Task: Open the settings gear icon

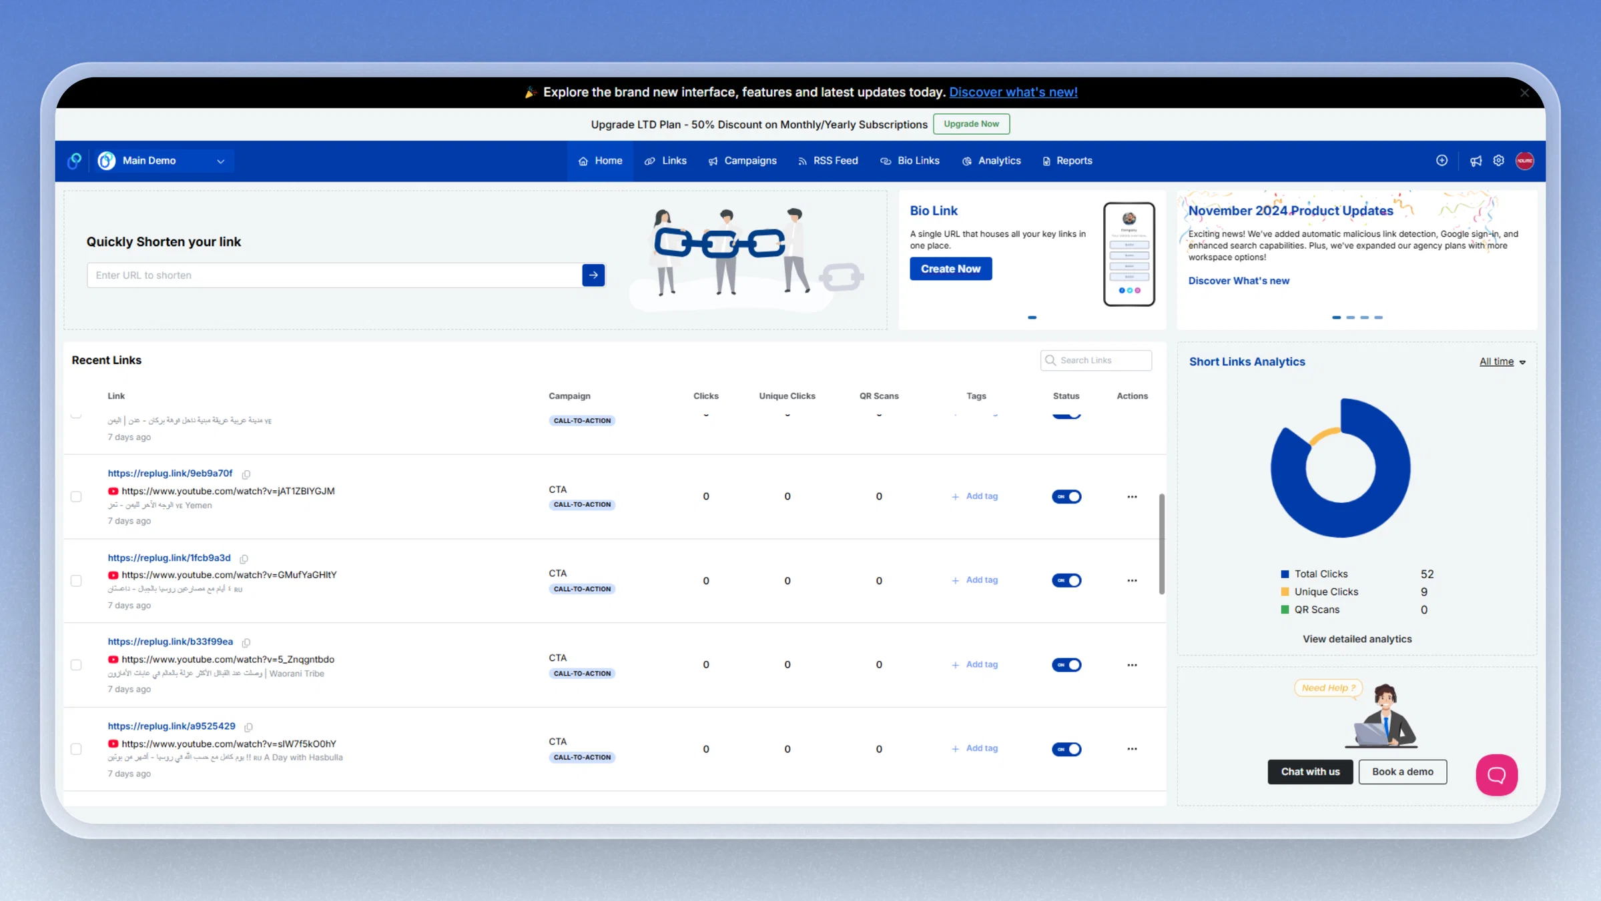Action: (x=1499, y=161)
